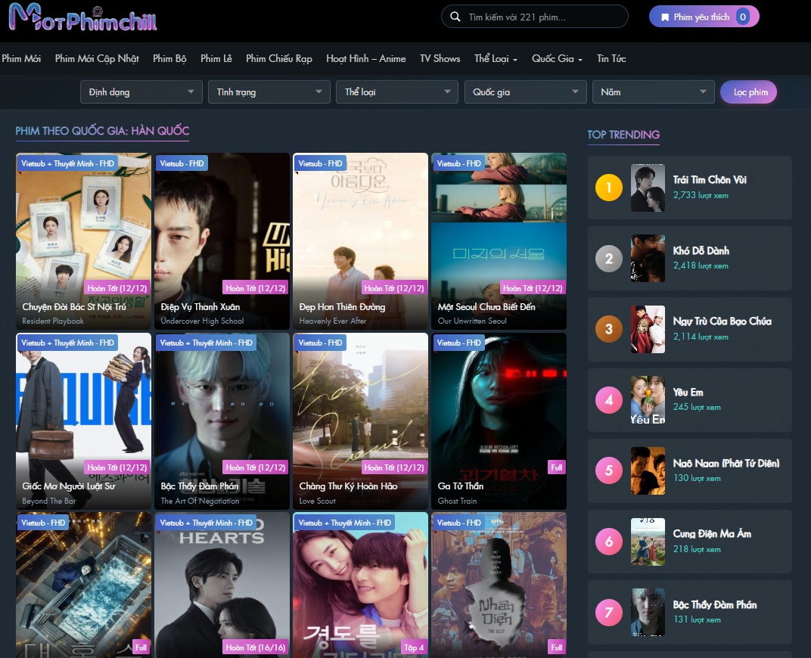The image size is (811, 658).
Task: Click the Khó Dỗ Dành trending thumbnail
Action: pos(648,258)
